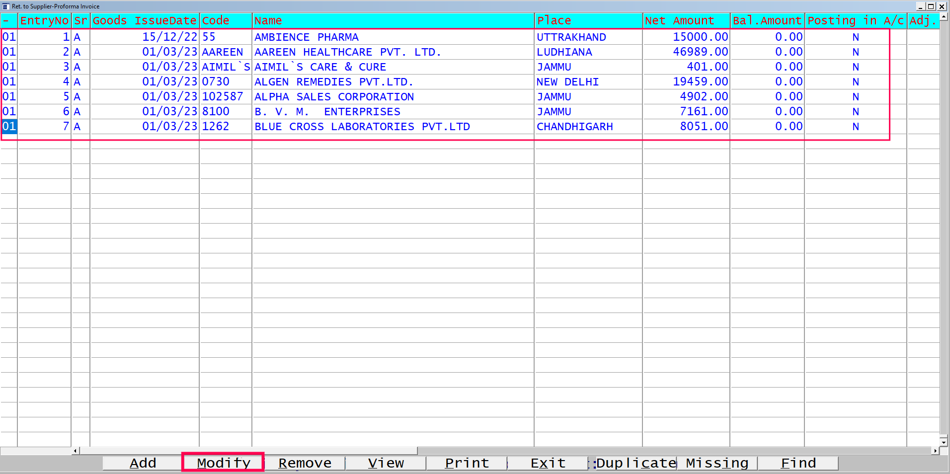The height and width of the screenshot is (474, 950).
Task: Click the horizontal scrollbar left arrow
Action: pos(76,451)
